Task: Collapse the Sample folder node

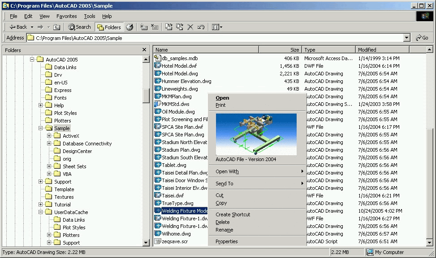Action: click(x=41, y=128)
